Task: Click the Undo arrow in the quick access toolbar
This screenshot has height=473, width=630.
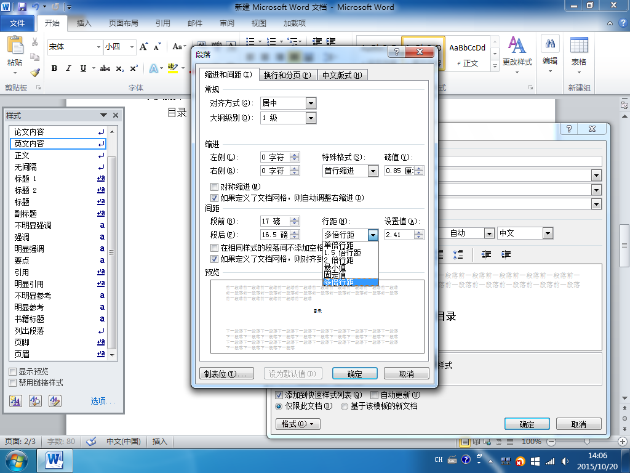Action: tap(35, 7)
